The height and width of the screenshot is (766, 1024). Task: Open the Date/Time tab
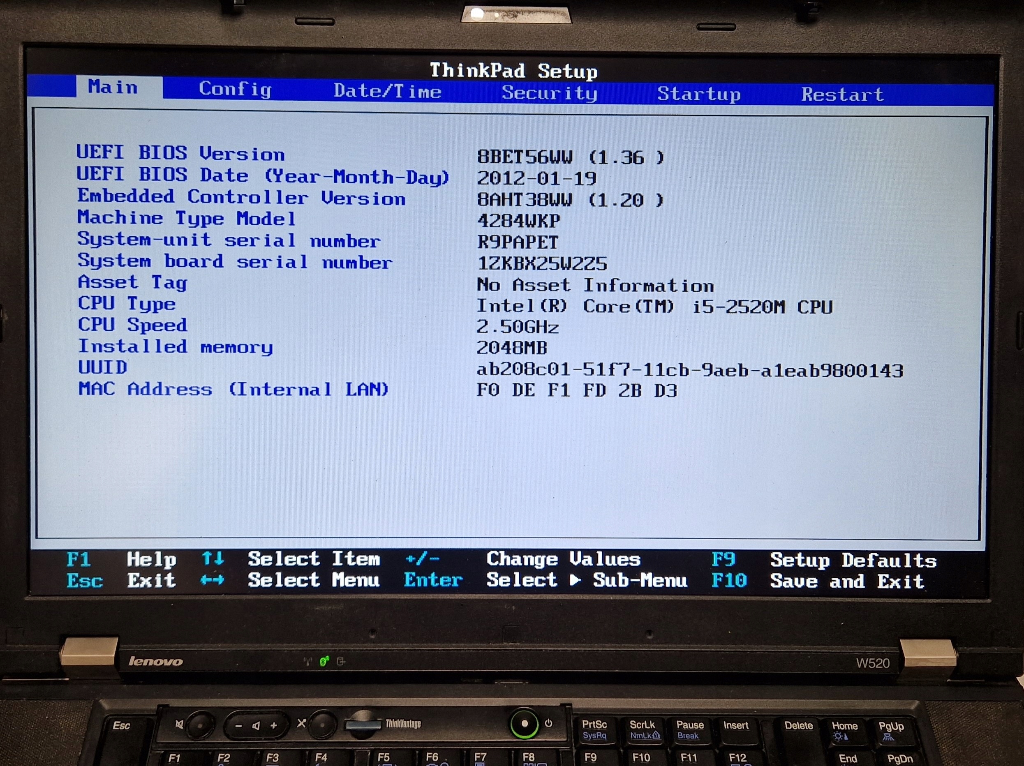(x=387, y=91)
